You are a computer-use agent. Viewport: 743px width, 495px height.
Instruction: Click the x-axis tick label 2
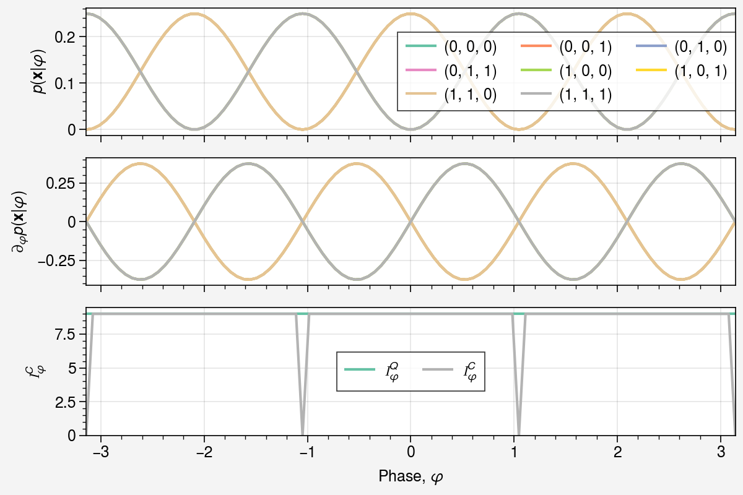[617, 450]
